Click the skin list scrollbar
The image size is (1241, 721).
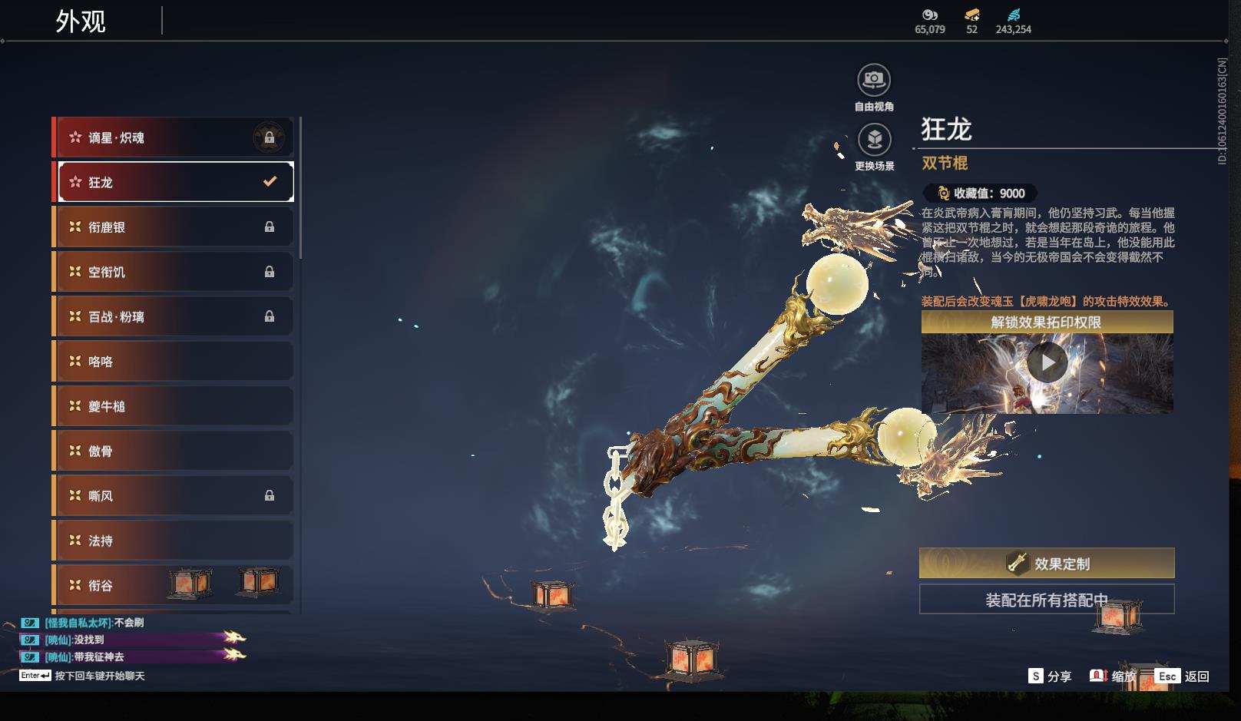(300, 188)
